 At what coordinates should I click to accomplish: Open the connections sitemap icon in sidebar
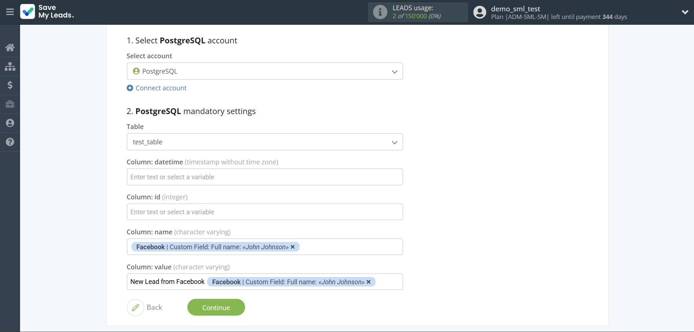click(x=10, y=66)
